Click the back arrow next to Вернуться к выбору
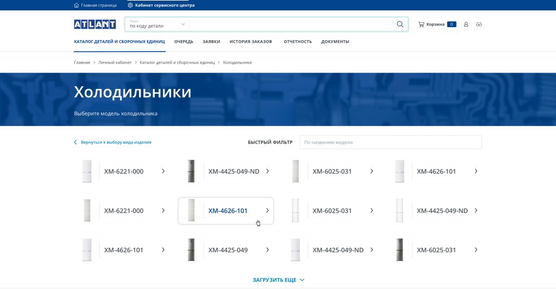 point(75,142)
